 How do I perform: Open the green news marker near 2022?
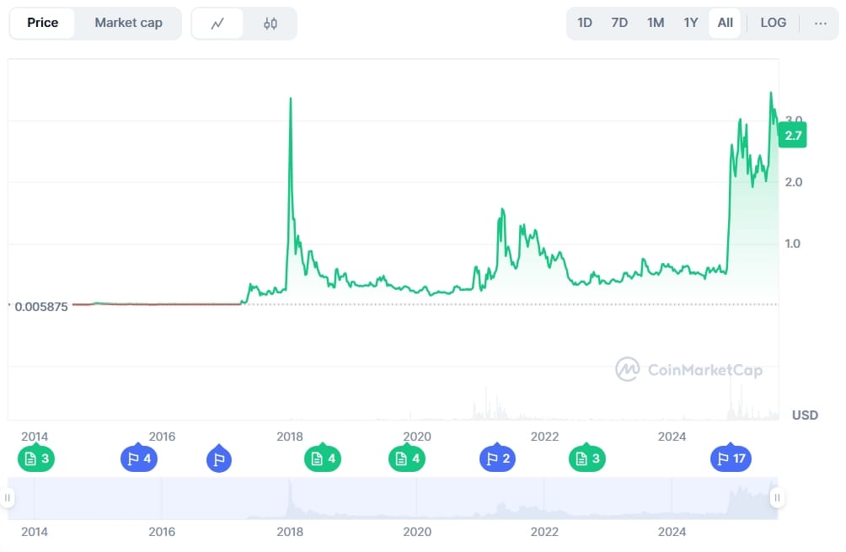point(587,458)
